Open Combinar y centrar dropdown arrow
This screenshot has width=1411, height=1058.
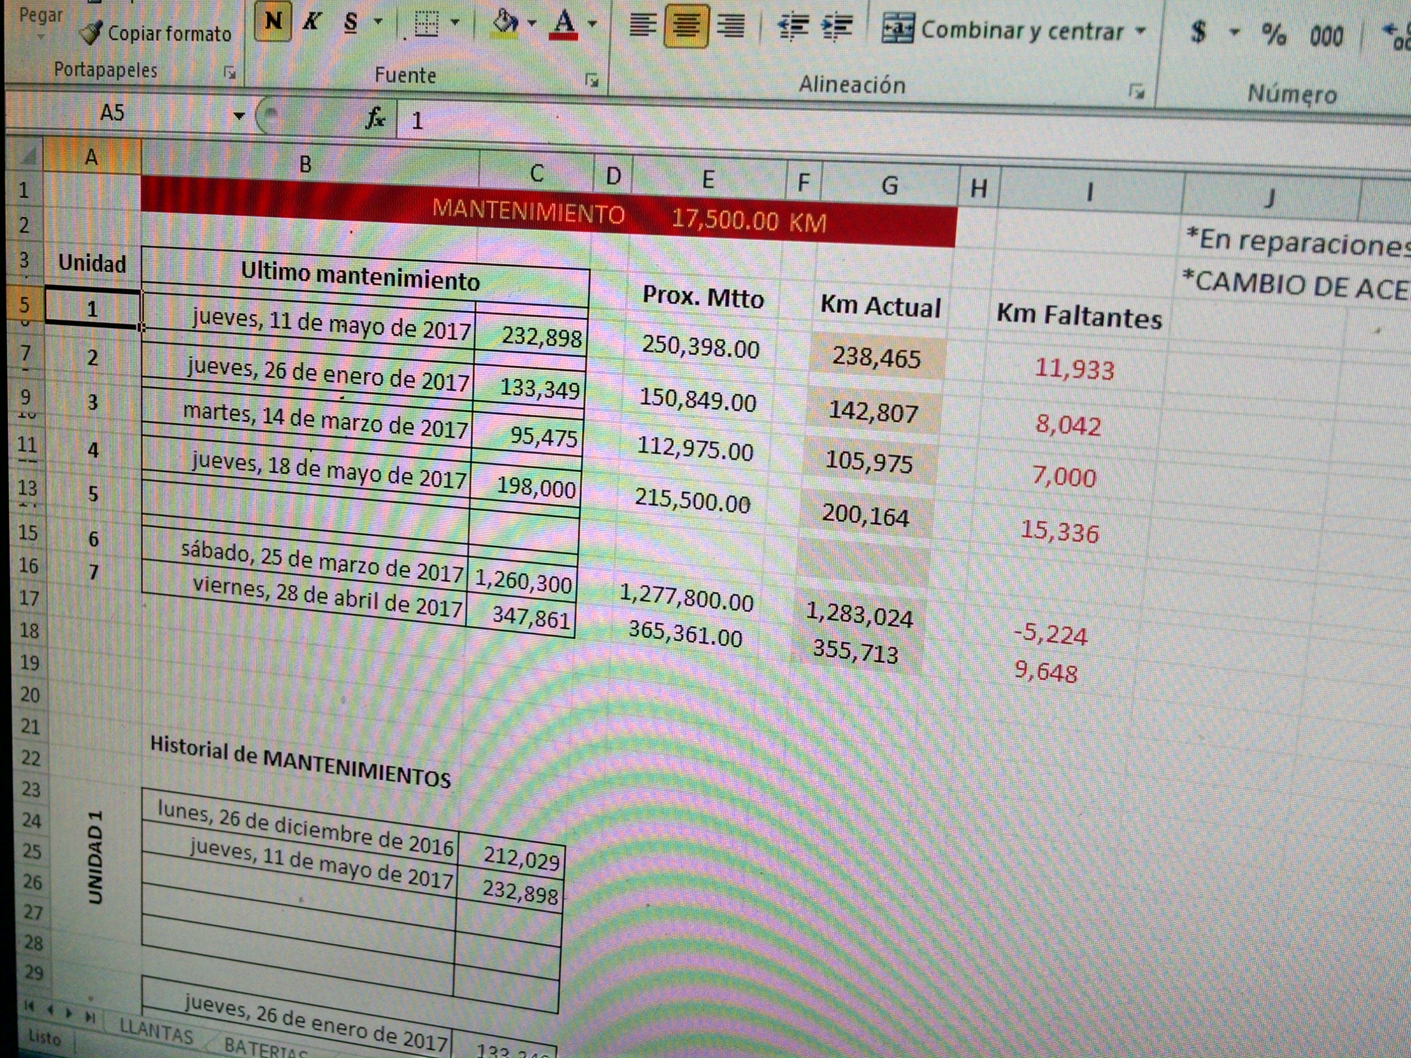tap(1141, 31)
